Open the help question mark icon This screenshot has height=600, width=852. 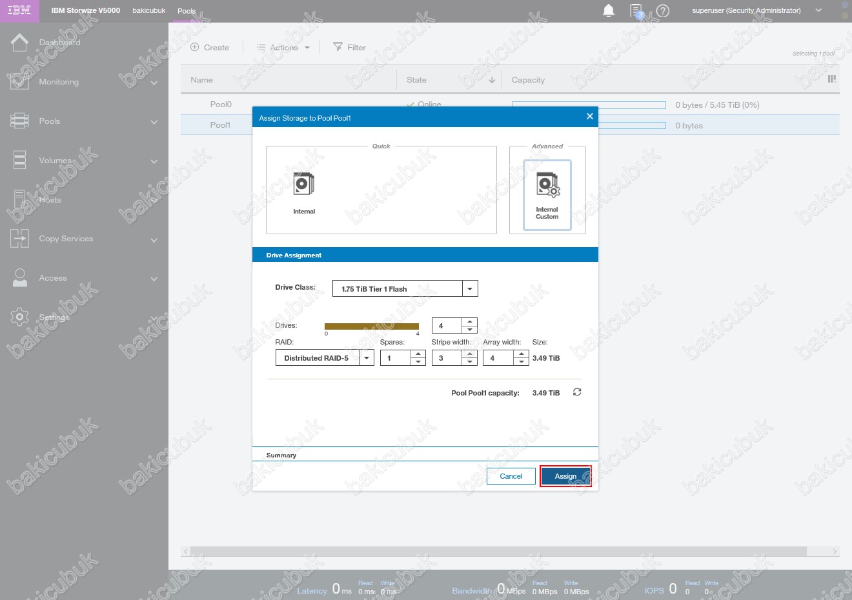tap(663, 10)
